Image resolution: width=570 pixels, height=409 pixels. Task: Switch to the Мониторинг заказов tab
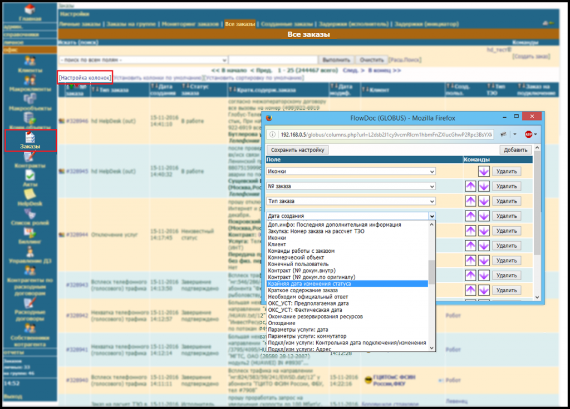pyautogui.click(x=190, y=24)
